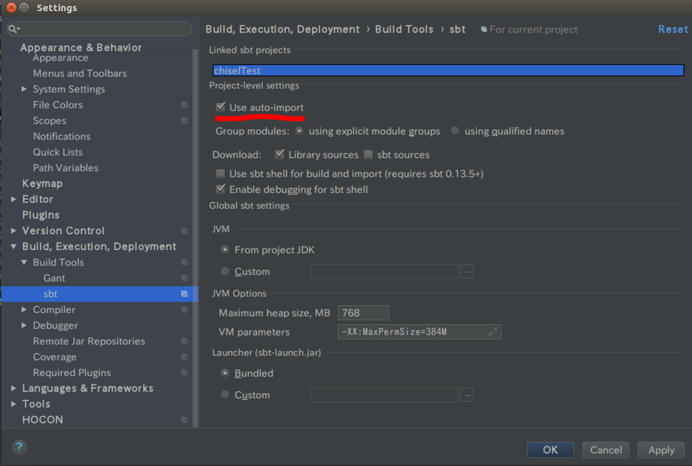The height and width of the screenshot is (466, 692).
Task: Toggle Enable debugging for sbt shell
Action: pos(221,189)
